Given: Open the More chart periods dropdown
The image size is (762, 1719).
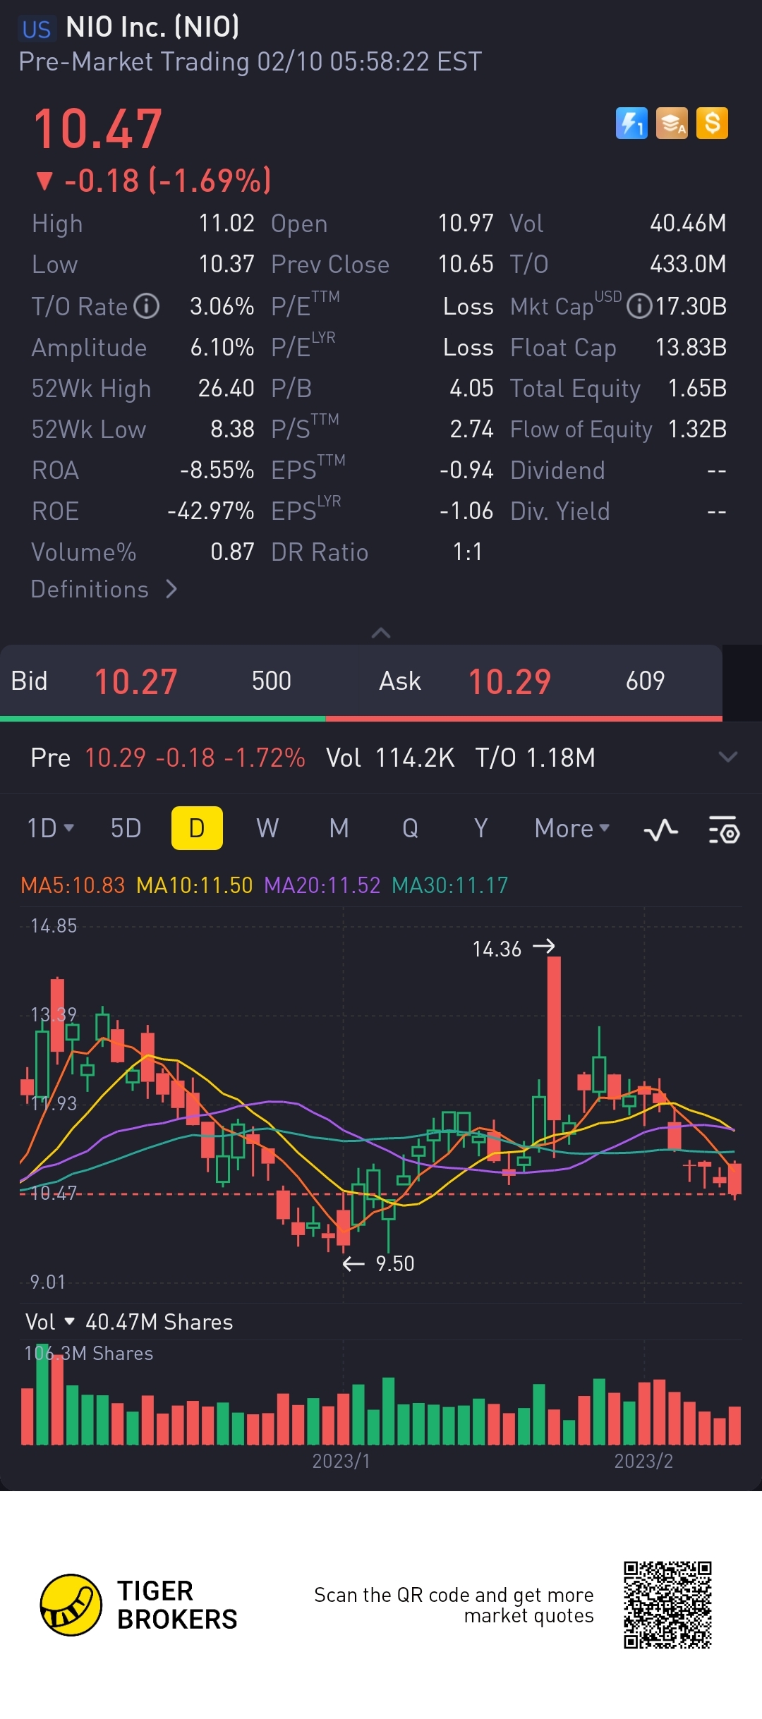Looking at the screenshot, I should point(572,828).
